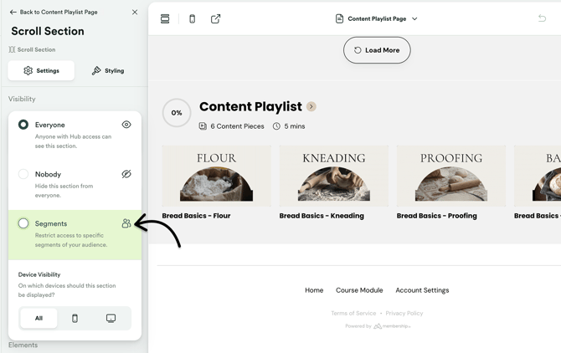Viewport: 561px width, 353px height.
Task: Open the Flour thumbnail card
Action: pos(217,176)
